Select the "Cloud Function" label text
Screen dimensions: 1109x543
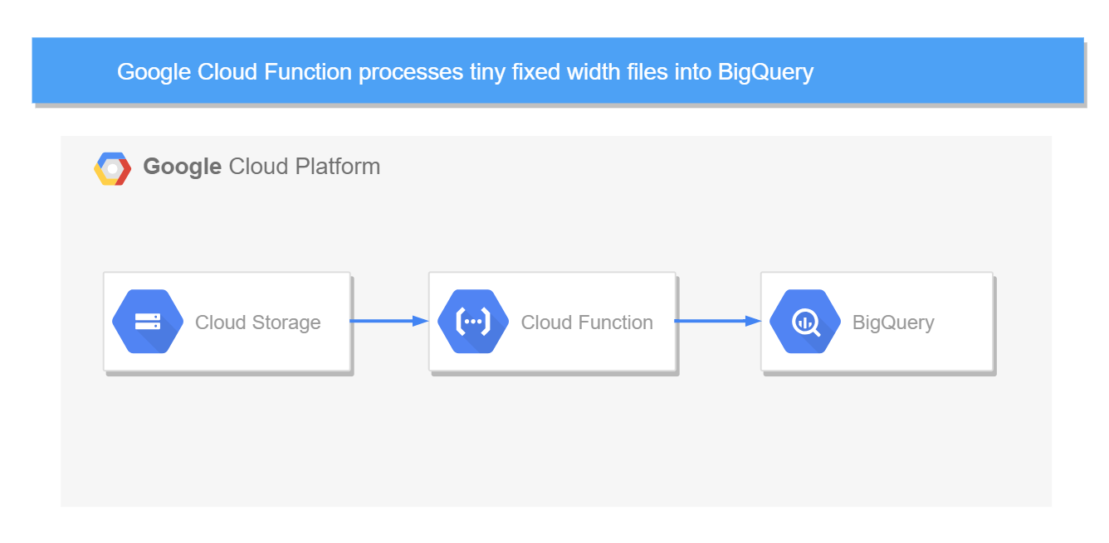click(587, 322)
